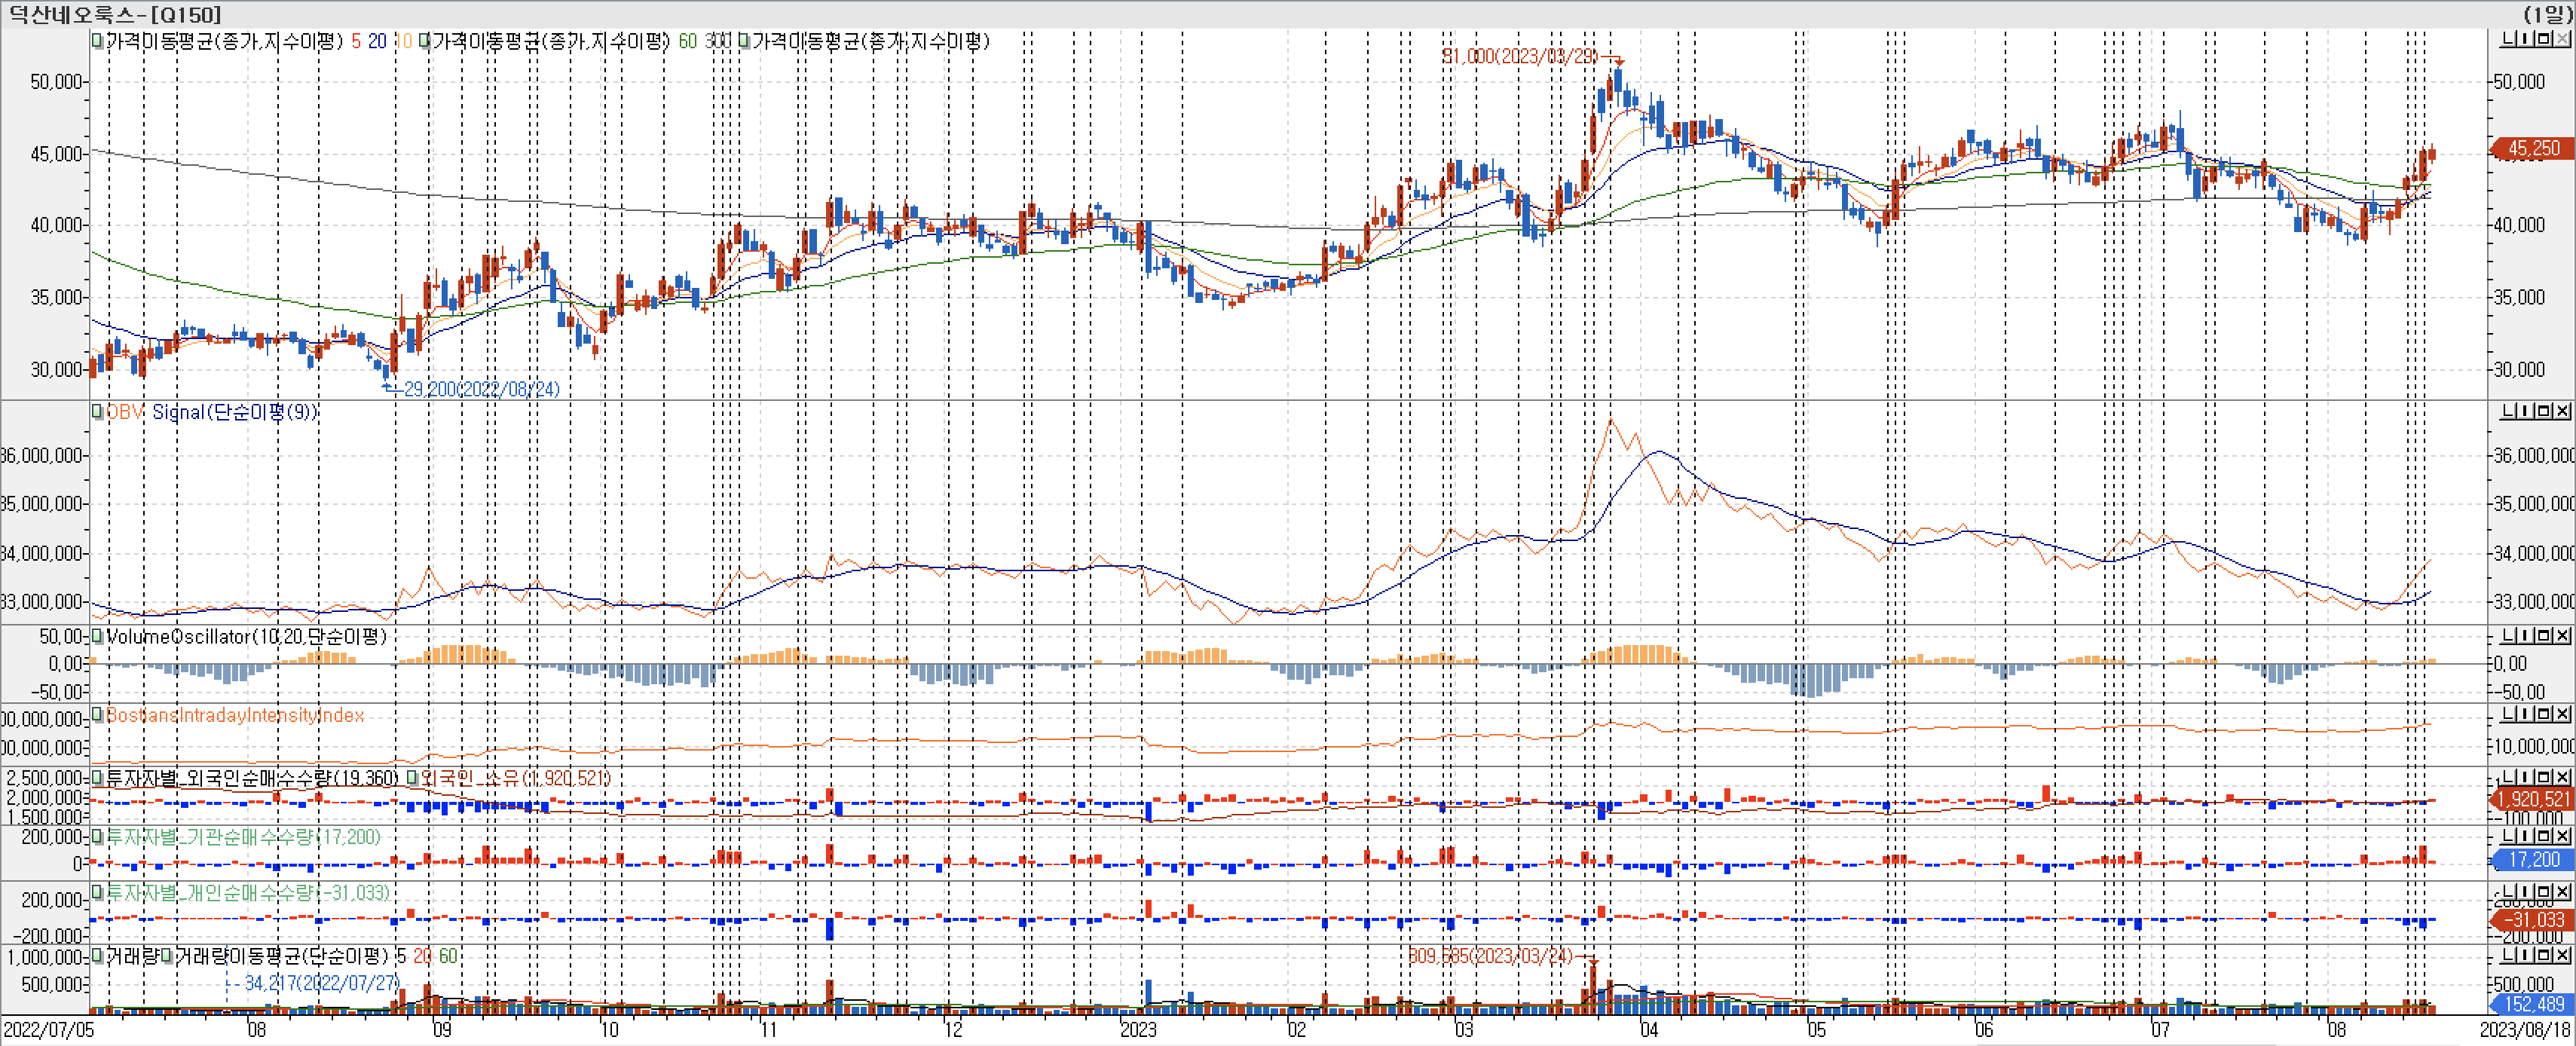The image size is (2576, 1046).
Task: Toggle green marker beside VolumeOscillator label
Action: point(97,636)
